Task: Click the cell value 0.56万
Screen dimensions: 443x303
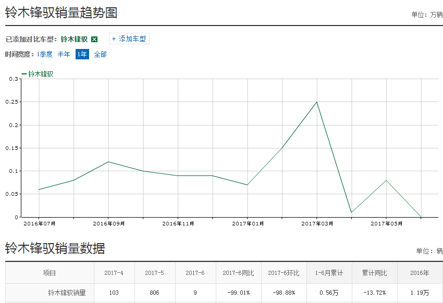Action: coord(329,293)
